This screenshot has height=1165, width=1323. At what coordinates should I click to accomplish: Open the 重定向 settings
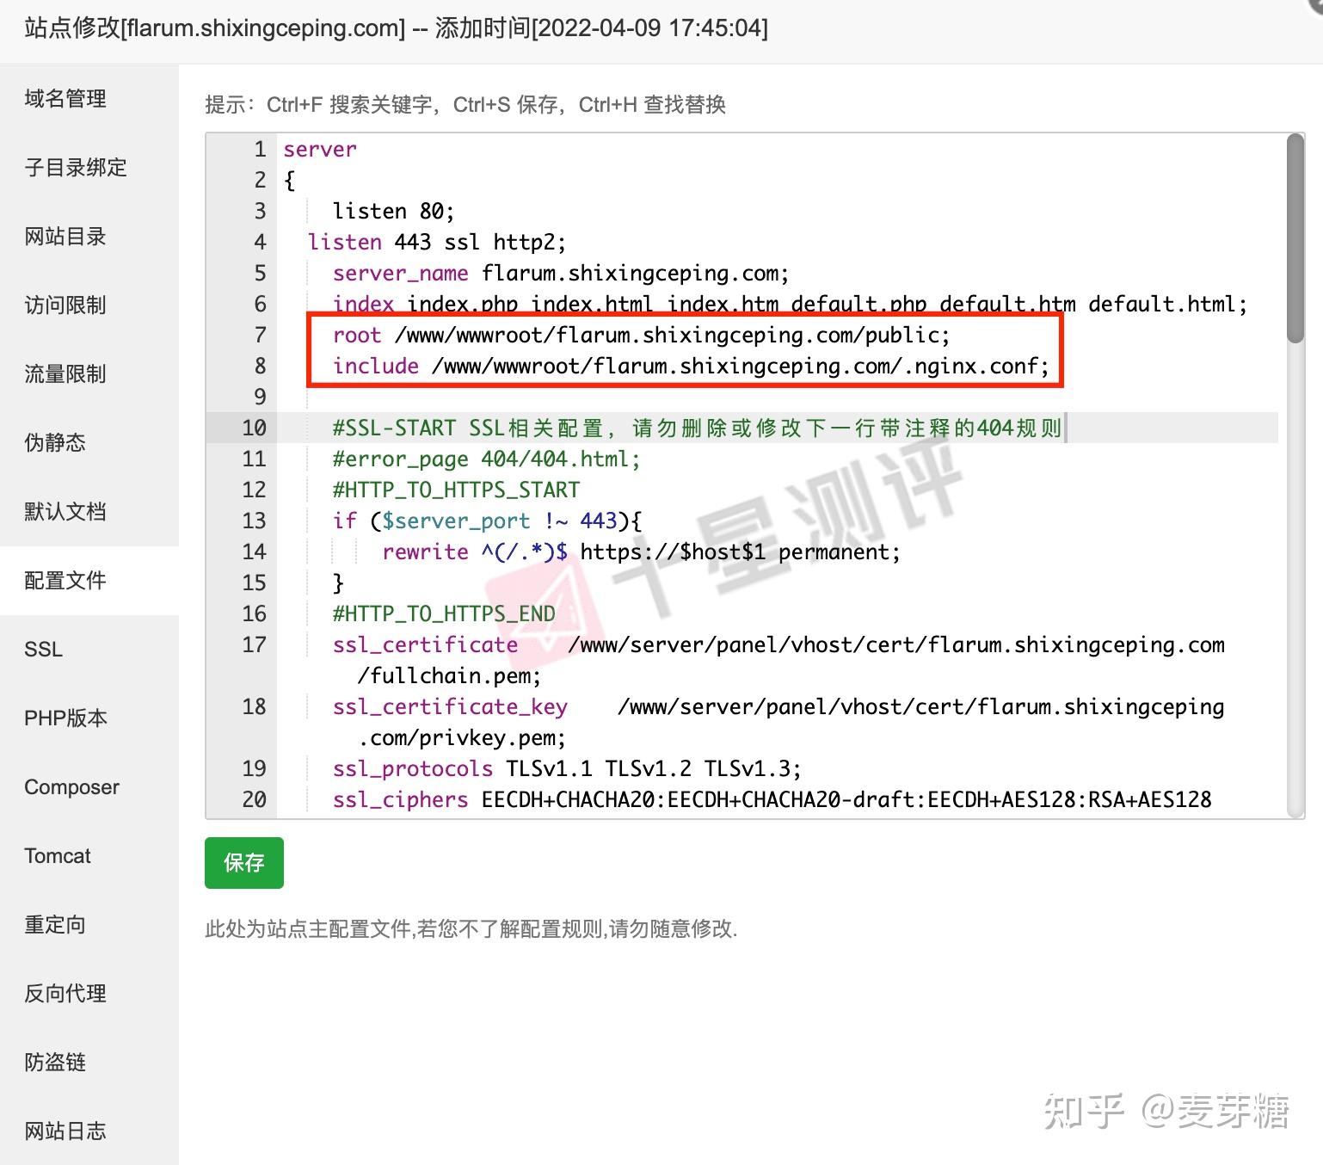click(x=54, y=924)
